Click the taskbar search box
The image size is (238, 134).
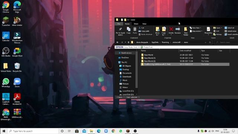point(33,131)
